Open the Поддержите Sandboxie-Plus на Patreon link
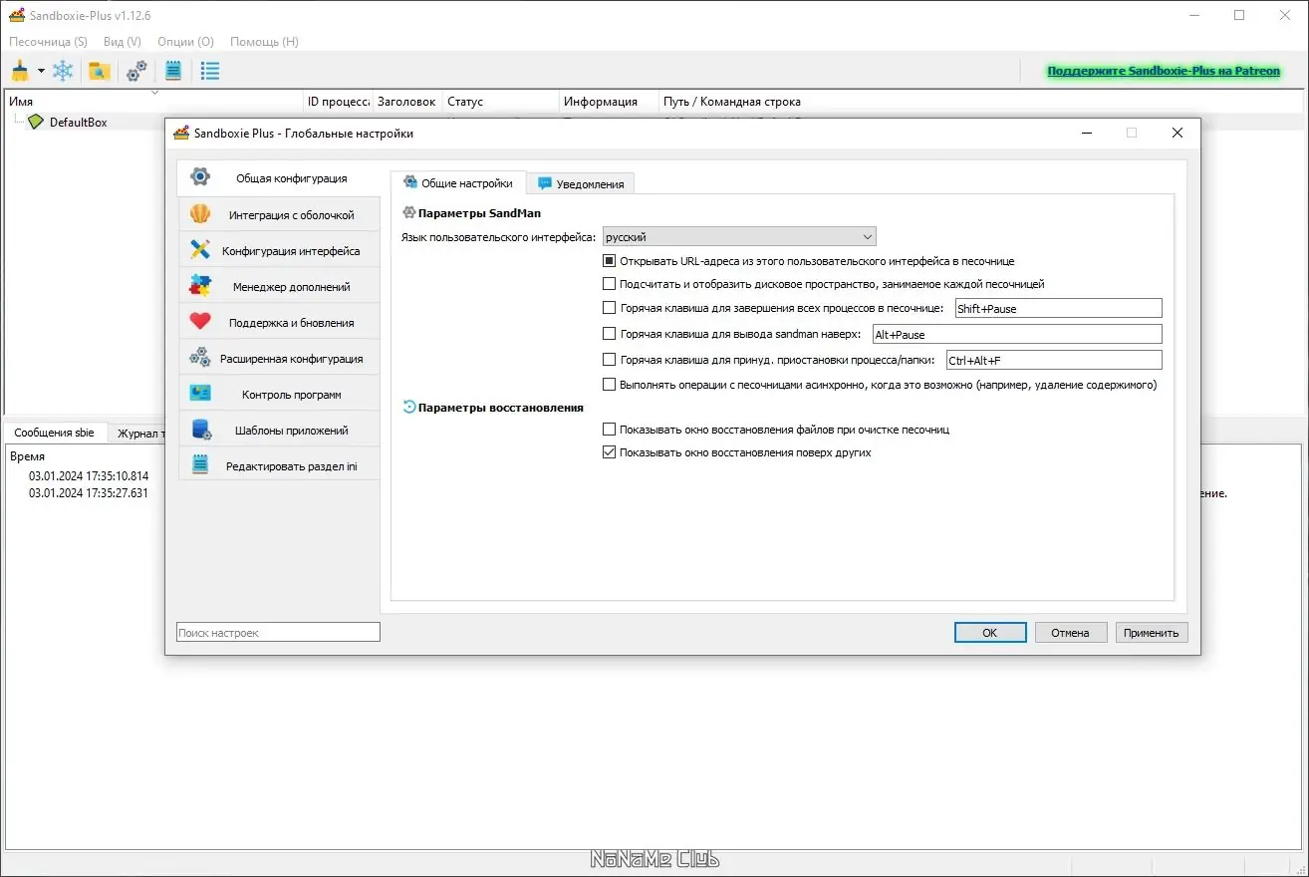This screenshot has width=1309, height=877. (1164, 71)
